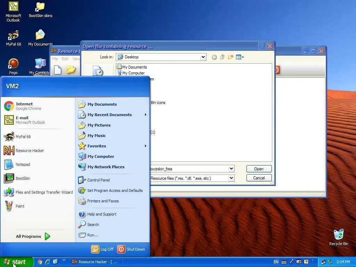Select My Documents in file list
Viewport: 356px width, 267px height.
tap(132, 67)
